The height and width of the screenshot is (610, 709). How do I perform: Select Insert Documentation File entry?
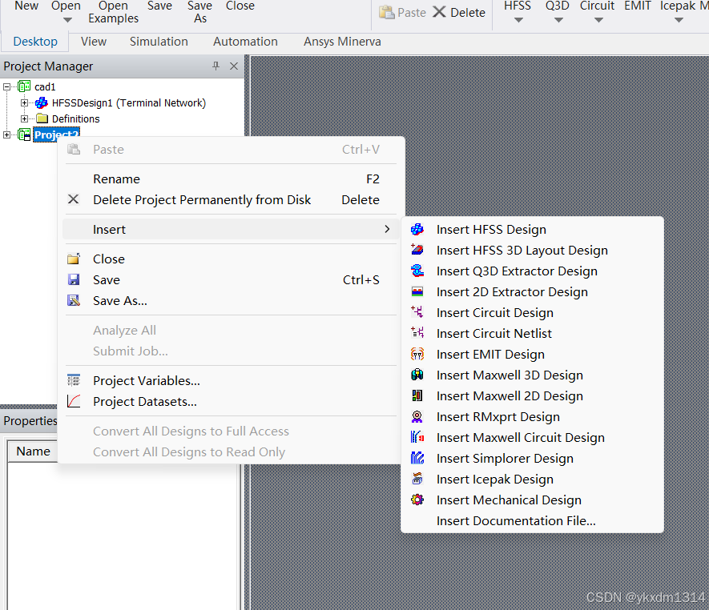(532, 520)
